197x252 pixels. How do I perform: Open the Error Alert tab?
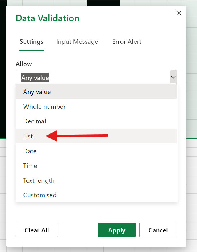(127, 42)
